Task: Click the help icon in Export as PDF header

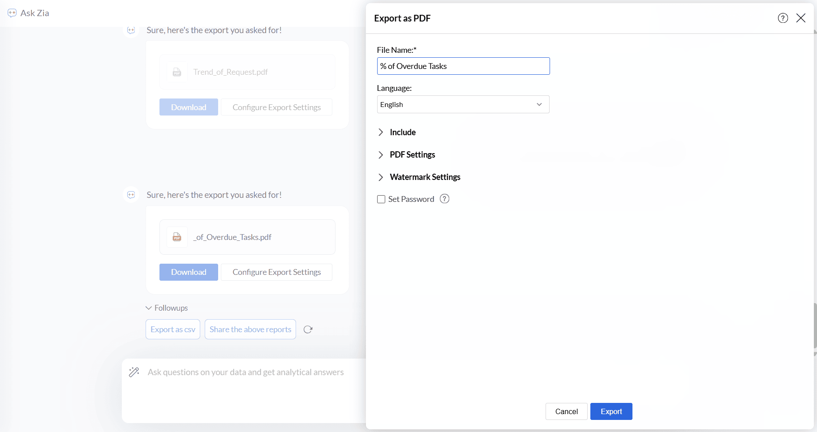Action: [x=783, y=18]
